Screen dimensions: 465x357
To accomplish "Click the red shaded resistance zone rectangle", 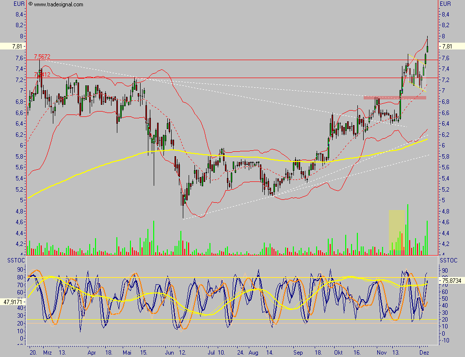I will 394,97.
